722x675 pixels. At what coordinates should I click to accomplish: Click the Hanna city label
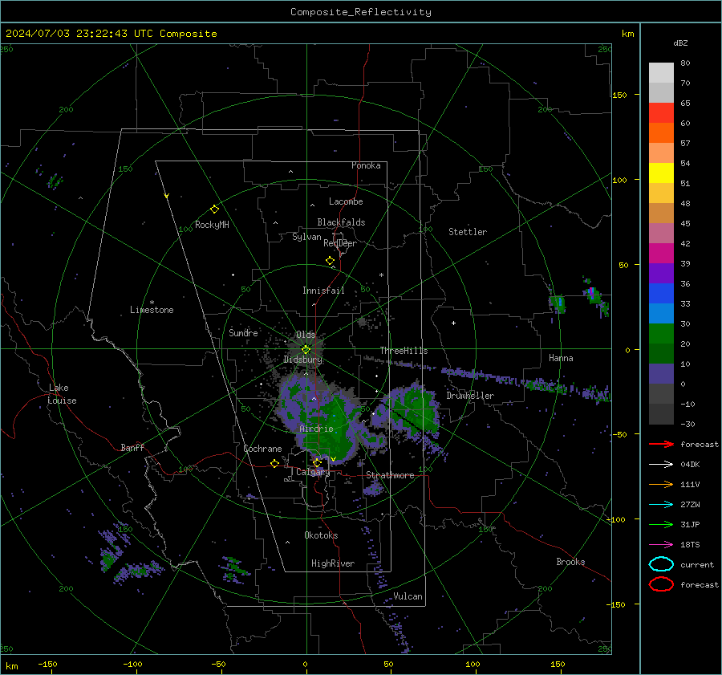561,358
